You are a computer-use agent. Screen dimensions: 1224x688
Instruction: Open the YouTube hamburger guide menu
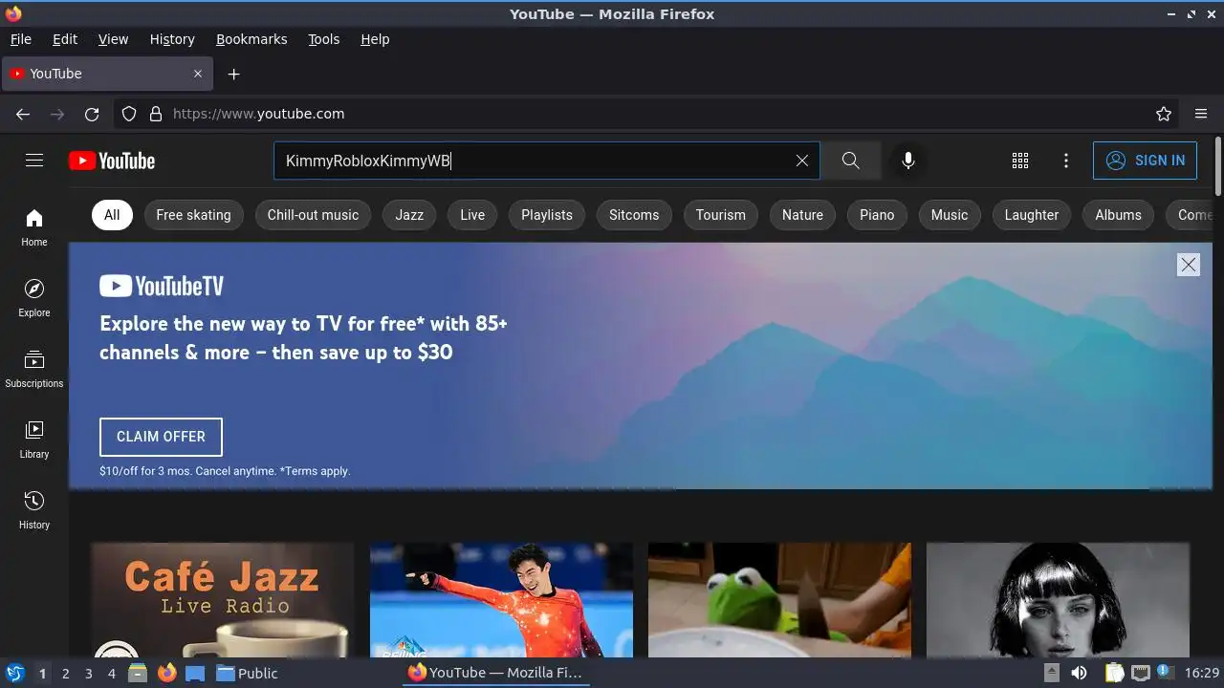click(34, 161)
